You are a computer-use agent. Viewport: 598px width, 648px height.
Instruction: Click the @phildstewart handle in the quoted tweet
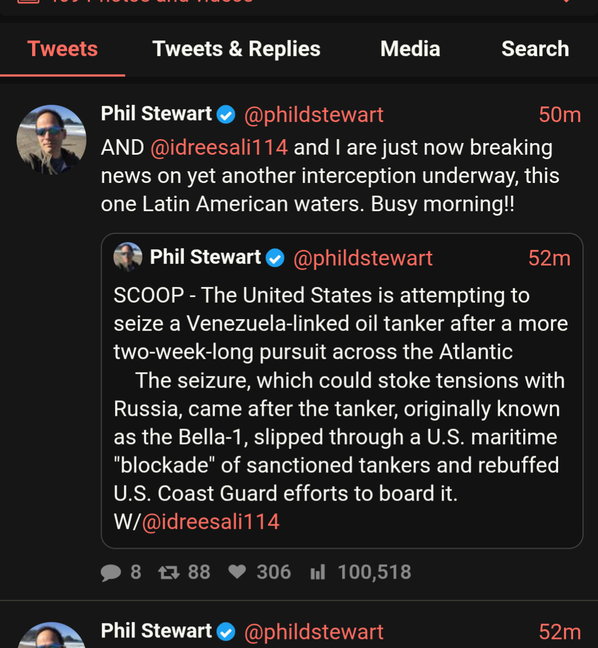coord(363,258)
